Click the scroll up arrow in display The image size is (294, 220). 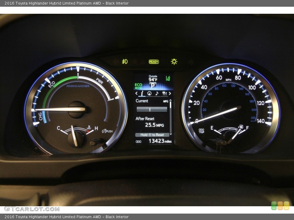tap(171, 100)
